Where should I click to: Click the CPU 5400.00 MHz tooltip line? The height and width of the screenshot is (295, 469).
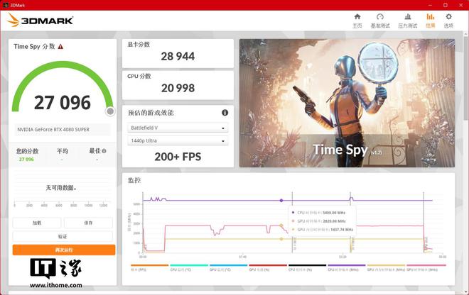pos(318,213)
